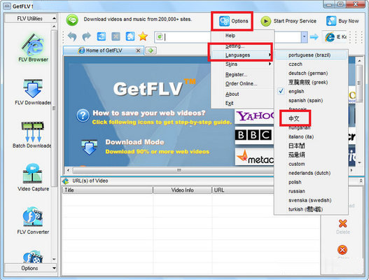The height and width of the screenshot is (280, 369).
Task: Open the Video Capture tool
Action: (x=33, y=178)
